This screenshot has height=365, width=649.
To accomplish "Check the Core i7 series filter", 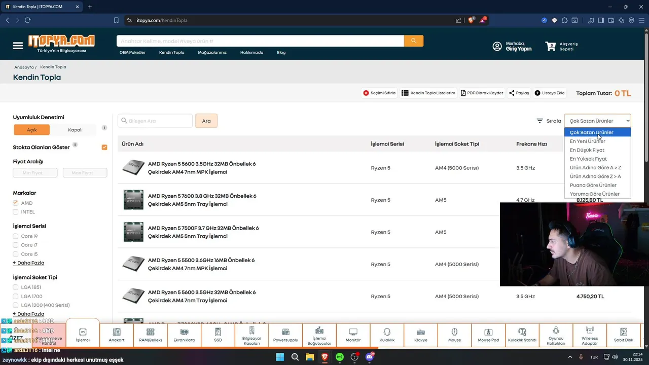I will click(x=16, y=245).
